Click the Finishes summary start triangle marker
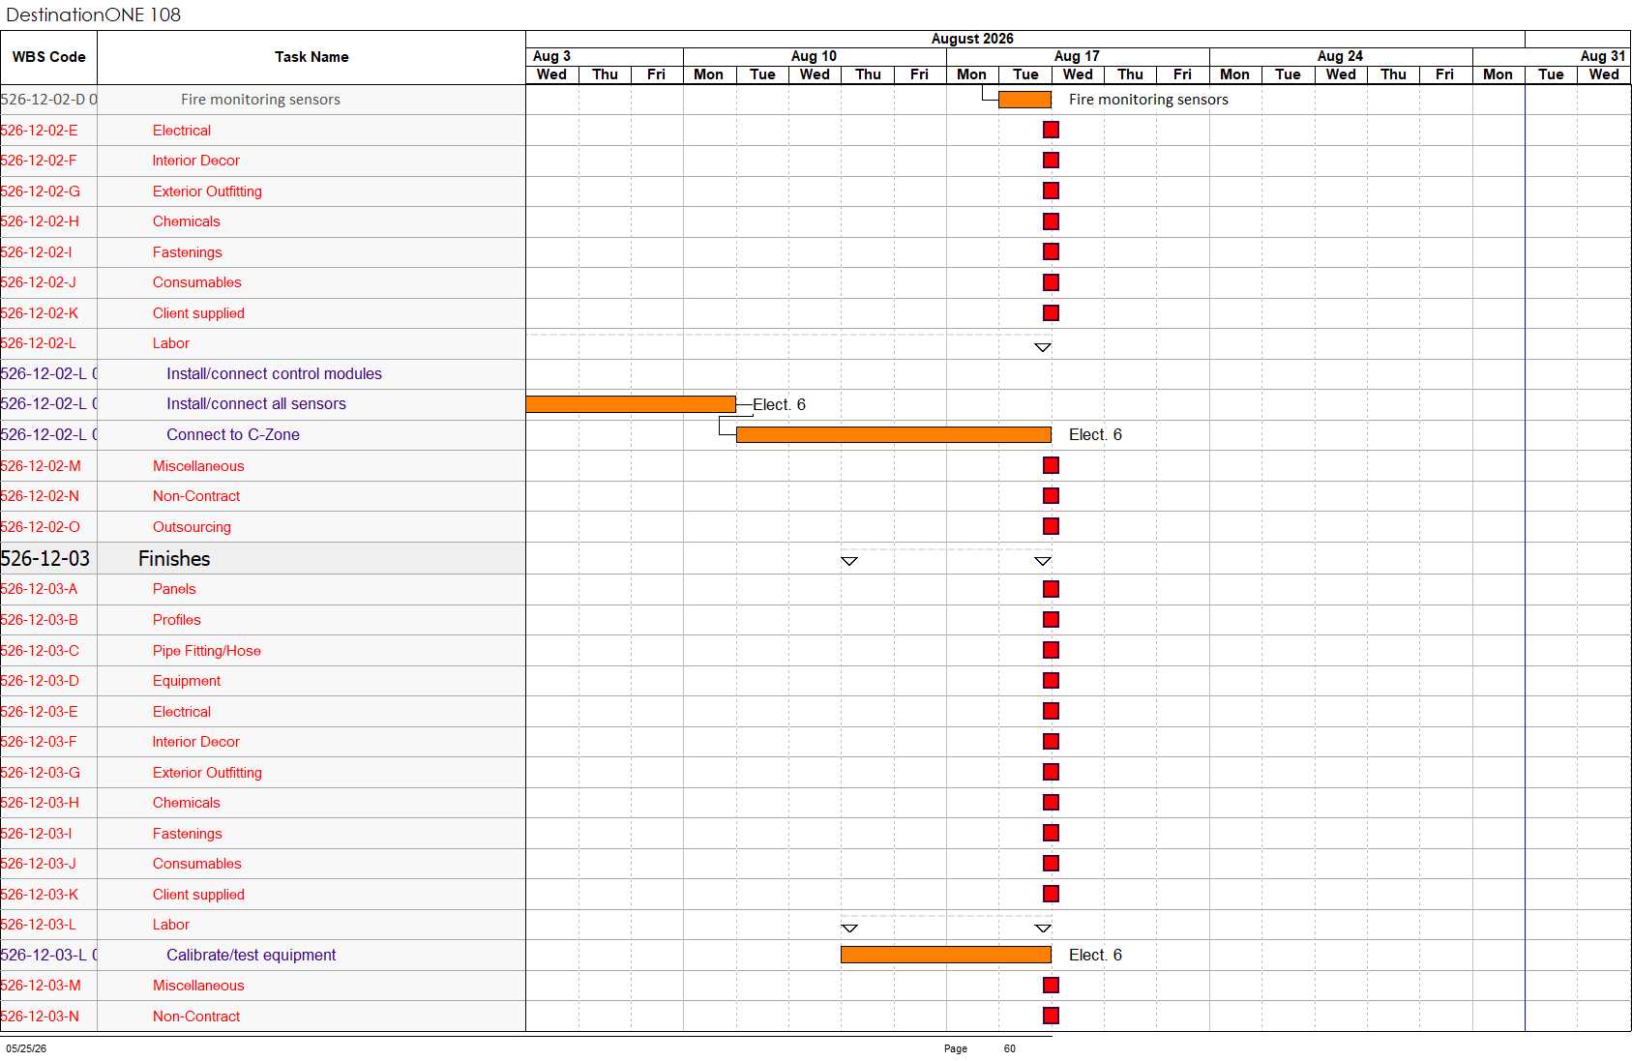The width and height of the screenshot is (1632, 1061). point(849,561)
